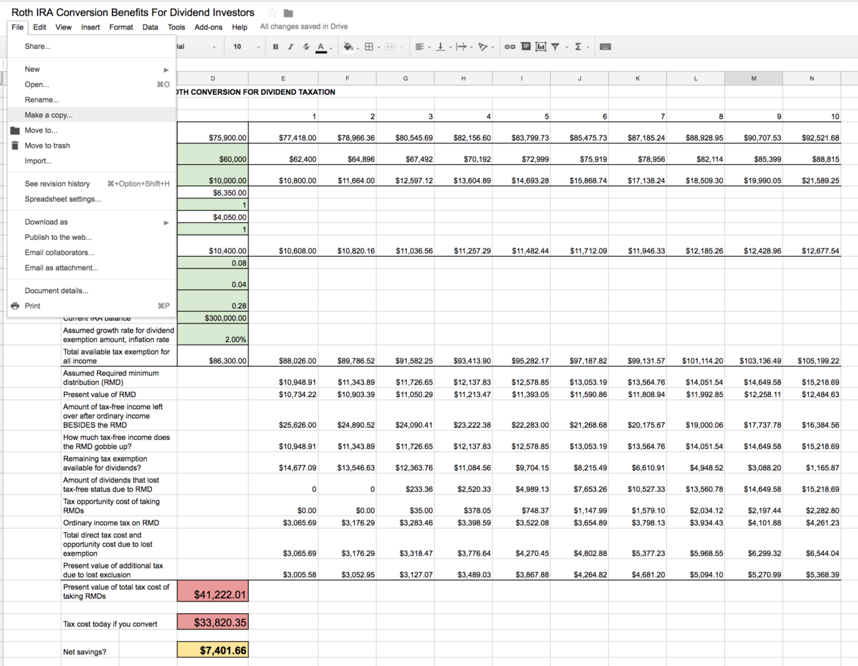Viewport: 858px width, 666px height.
Task: Choose Publish to the web option
Action: pos(58,238)
